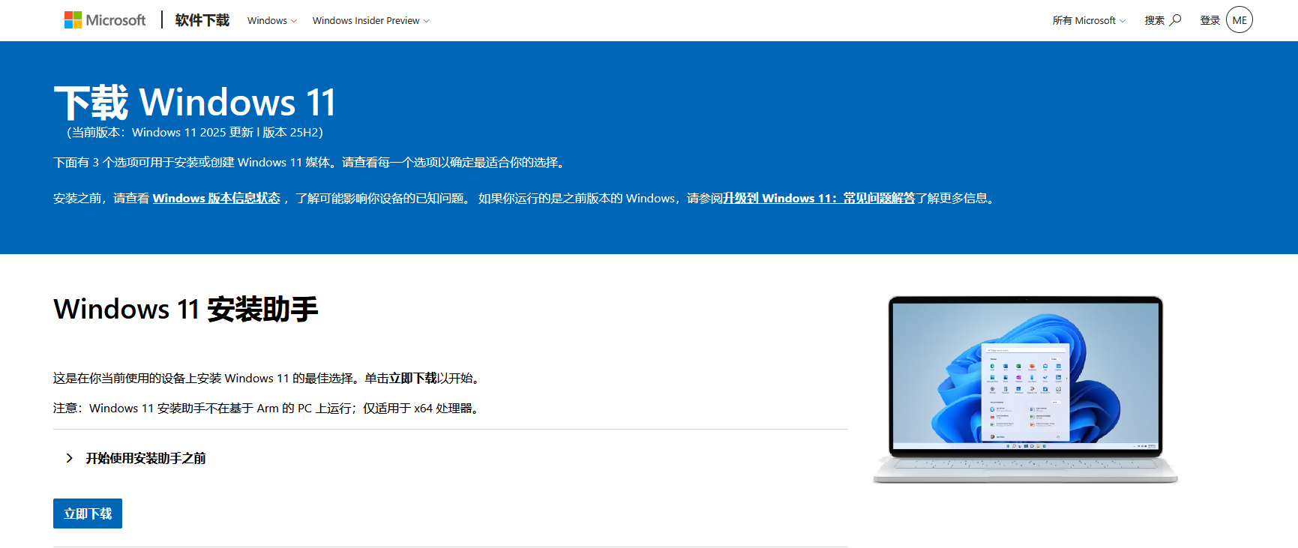
Task: Open the search magnifier icon
Action: pos(1176,20)
